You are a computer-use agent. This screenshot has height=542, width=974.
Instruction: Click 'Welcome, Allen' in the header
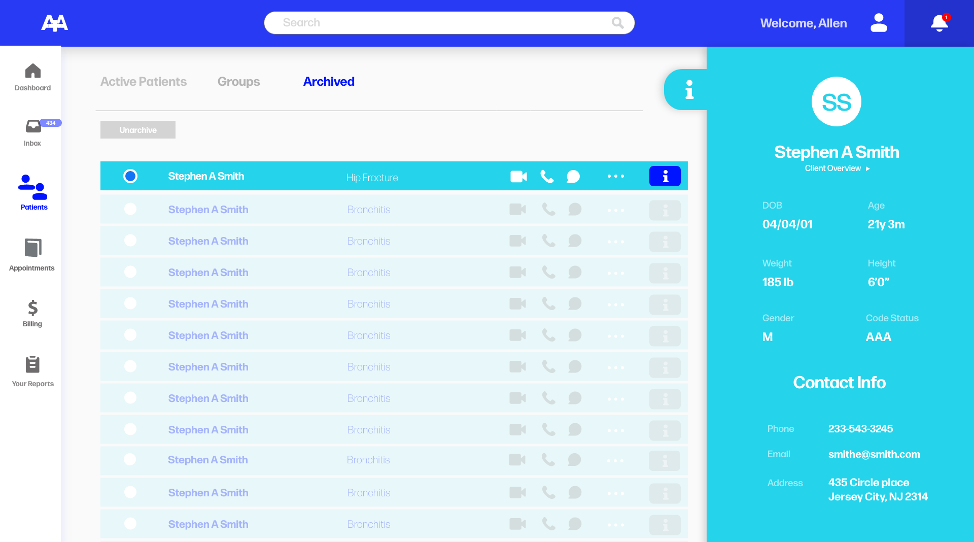[x=804, y=23]
